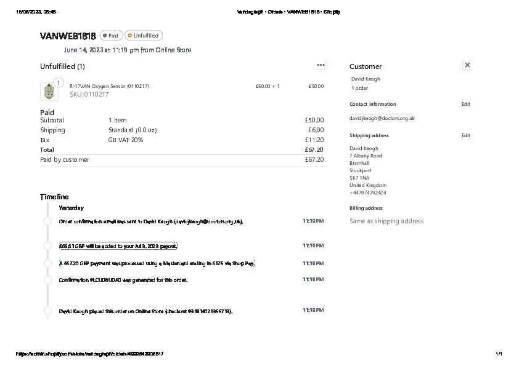Image resolution: width=519 pixels, height=366 pixels.
Task: Close the Customer panel with X icon
Action: (x=467, y=65)
